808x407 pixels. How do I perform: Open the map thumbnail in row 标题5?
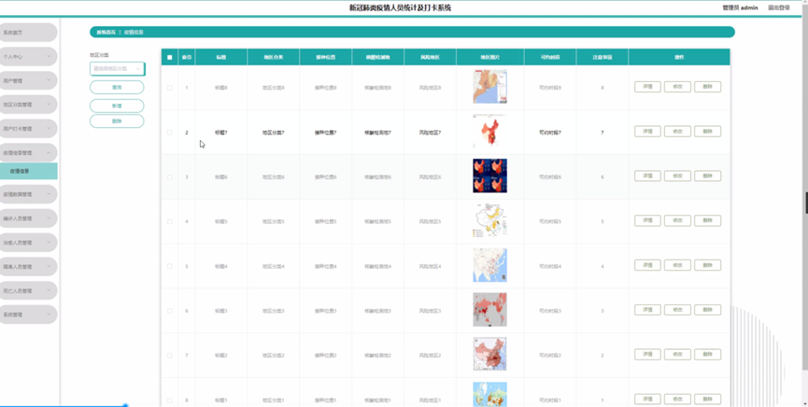(x=489, y=220)
